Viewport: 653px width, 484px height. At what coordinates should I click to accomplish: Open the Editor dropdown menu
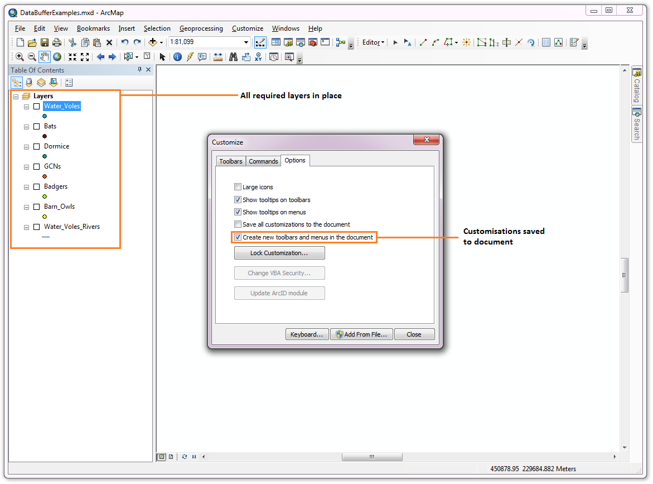click(x=373, y=42)
